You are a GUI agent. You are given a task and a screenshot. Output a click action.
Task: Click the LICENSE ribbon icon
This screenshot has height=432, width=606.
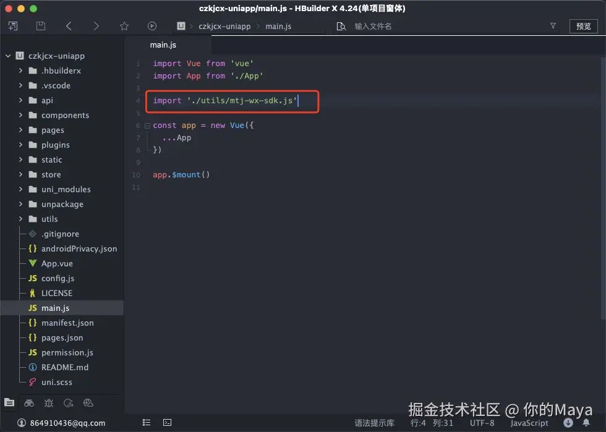33,294
